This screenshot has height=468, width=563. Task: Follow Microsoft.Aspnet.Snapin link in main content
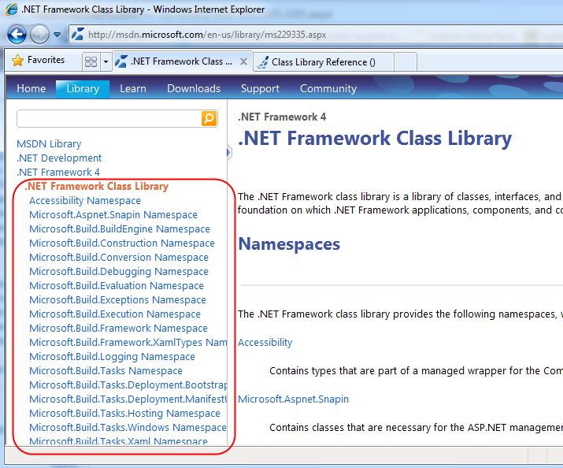pyautogui.click(x=293, y=399)
